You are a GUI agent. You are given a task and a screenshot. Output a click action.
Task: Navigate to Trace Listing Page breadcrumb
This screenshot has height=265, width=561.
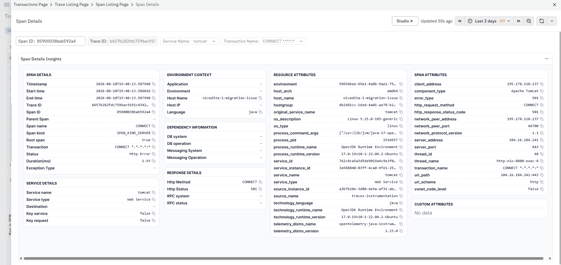(x=72, y=5)
